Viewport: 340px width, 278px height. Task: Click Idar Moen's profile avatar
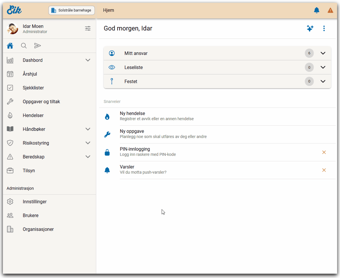click(12, 29)
